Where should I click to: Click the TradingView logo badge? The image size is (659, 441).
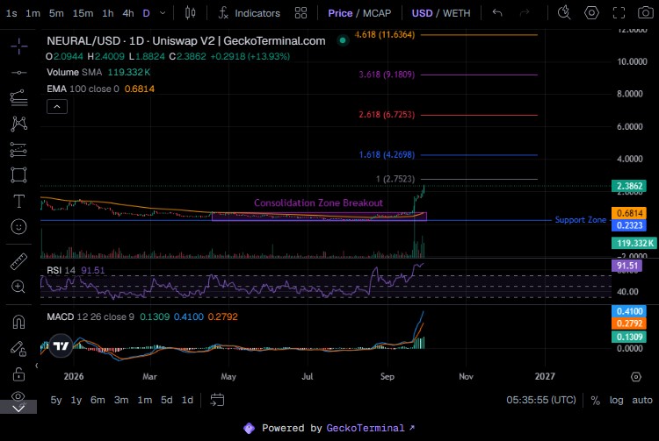61,345
